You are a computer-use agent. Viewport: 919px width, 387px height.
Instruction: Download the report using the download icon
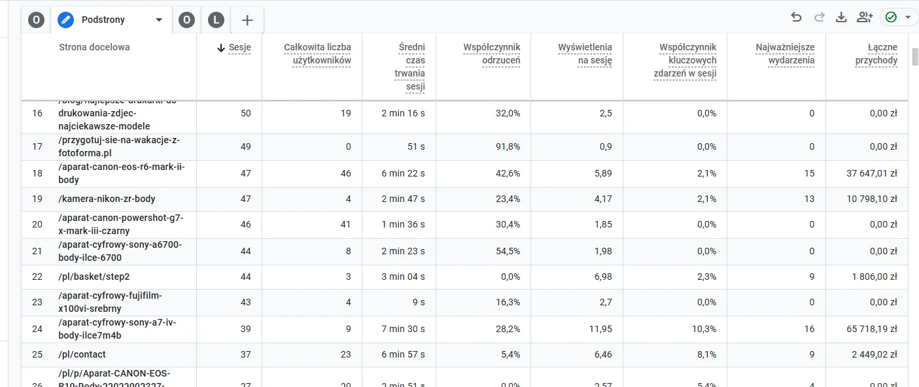point(841,18)
